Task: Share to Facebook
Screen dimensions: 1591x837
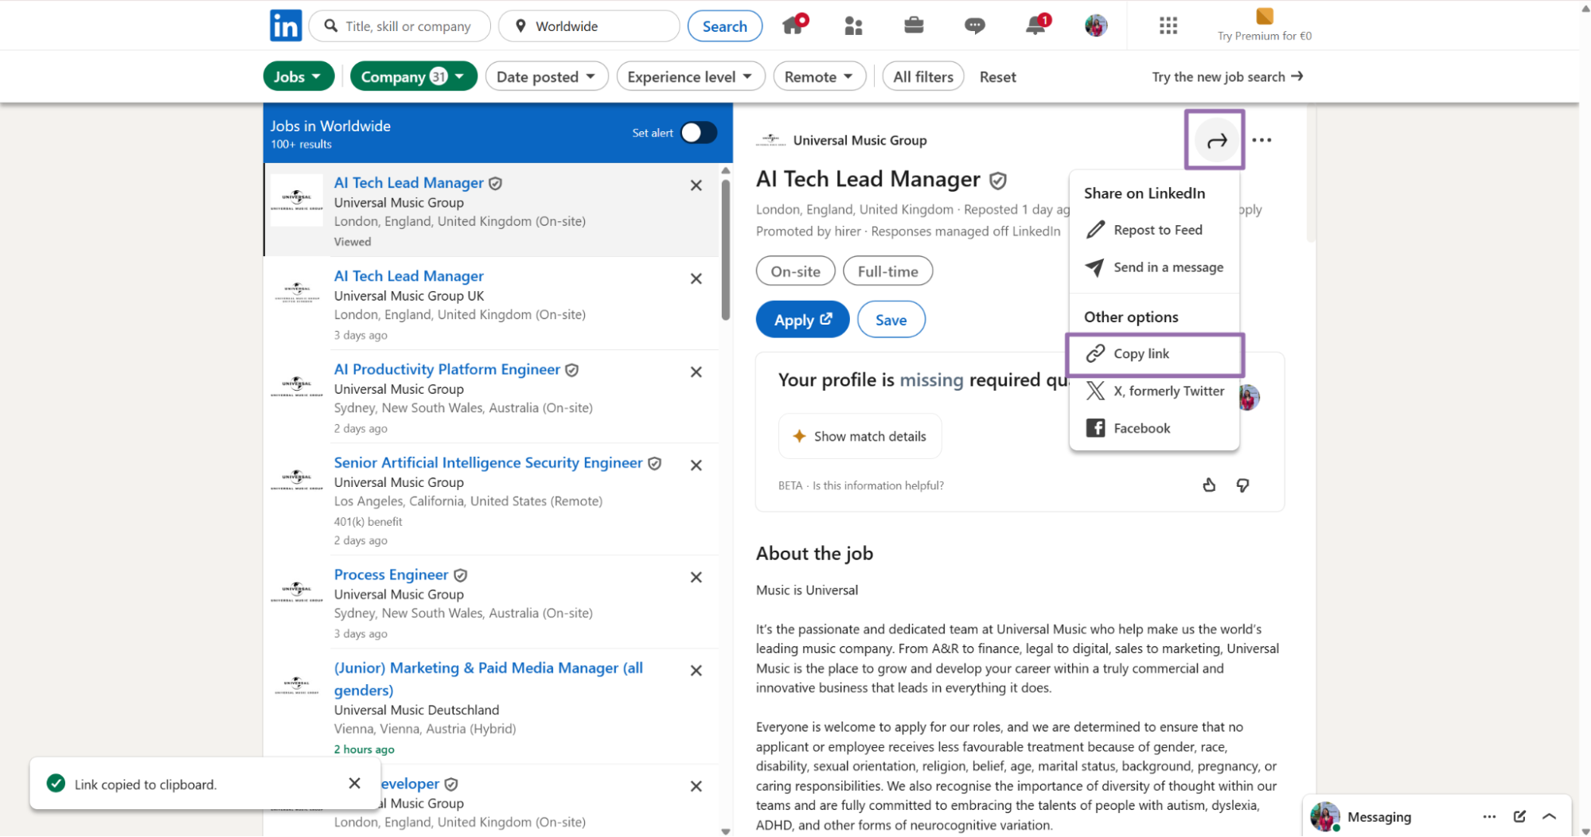Action: pos(1154,428)
